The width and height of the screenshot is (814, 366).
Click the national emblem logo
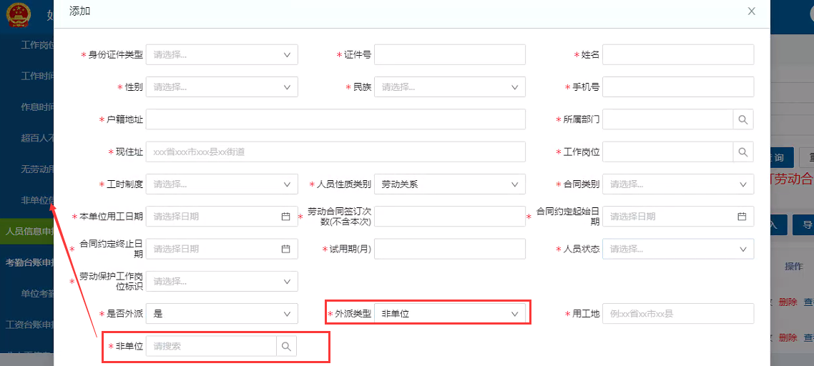point(19,14)
